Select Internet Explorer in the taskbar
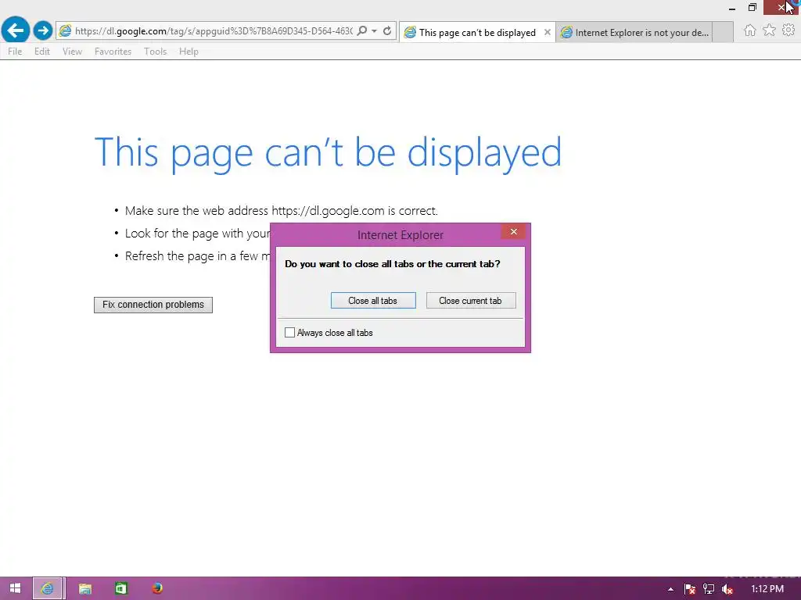 click(48, 588)
